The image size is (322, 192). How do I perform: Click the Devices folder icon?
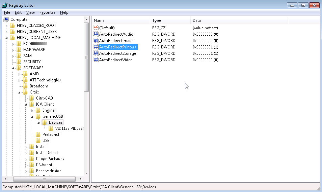(44, 122)
